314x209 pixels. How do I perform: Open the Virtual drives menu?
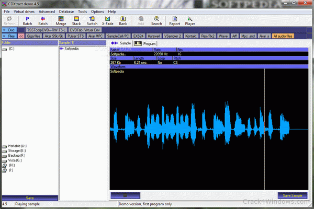point(24,11)
